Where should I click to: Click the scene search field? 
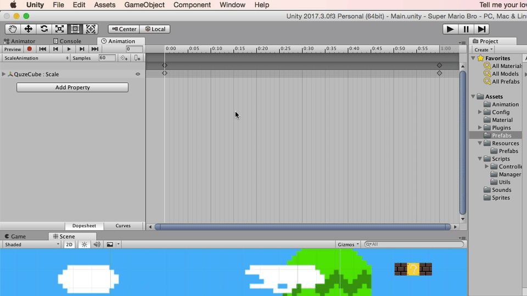click(x=414, y=244)
